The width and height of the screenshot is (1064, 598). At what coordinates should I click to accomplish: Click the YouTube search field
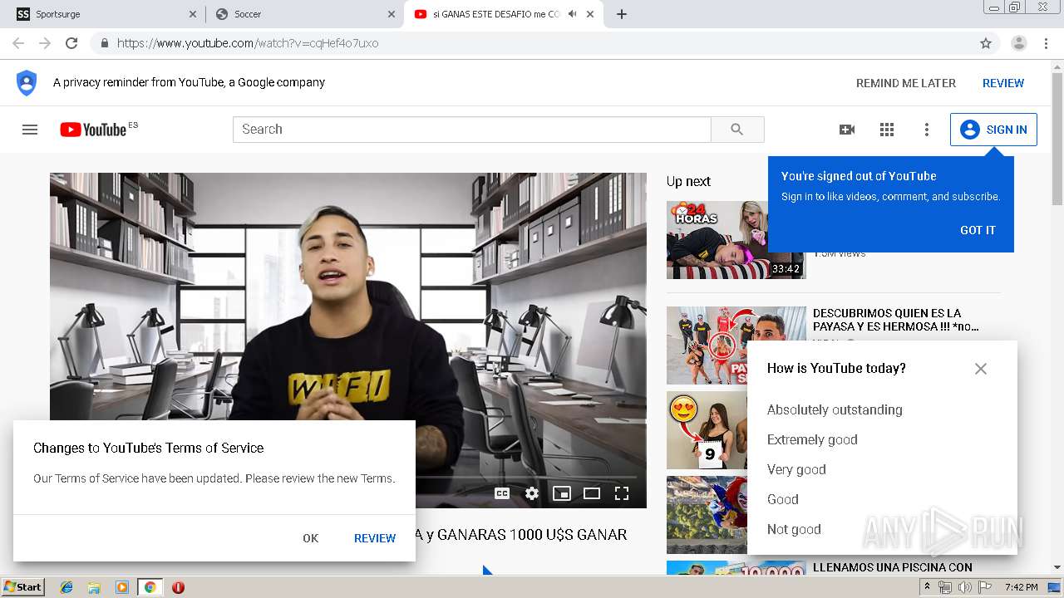(472, 130)
